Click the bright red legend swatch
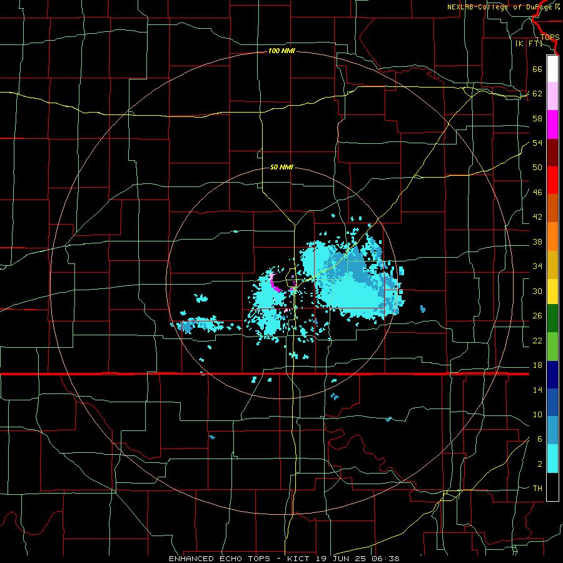The image size is (563, 563). pyautogui.click(x=552, y=180)
